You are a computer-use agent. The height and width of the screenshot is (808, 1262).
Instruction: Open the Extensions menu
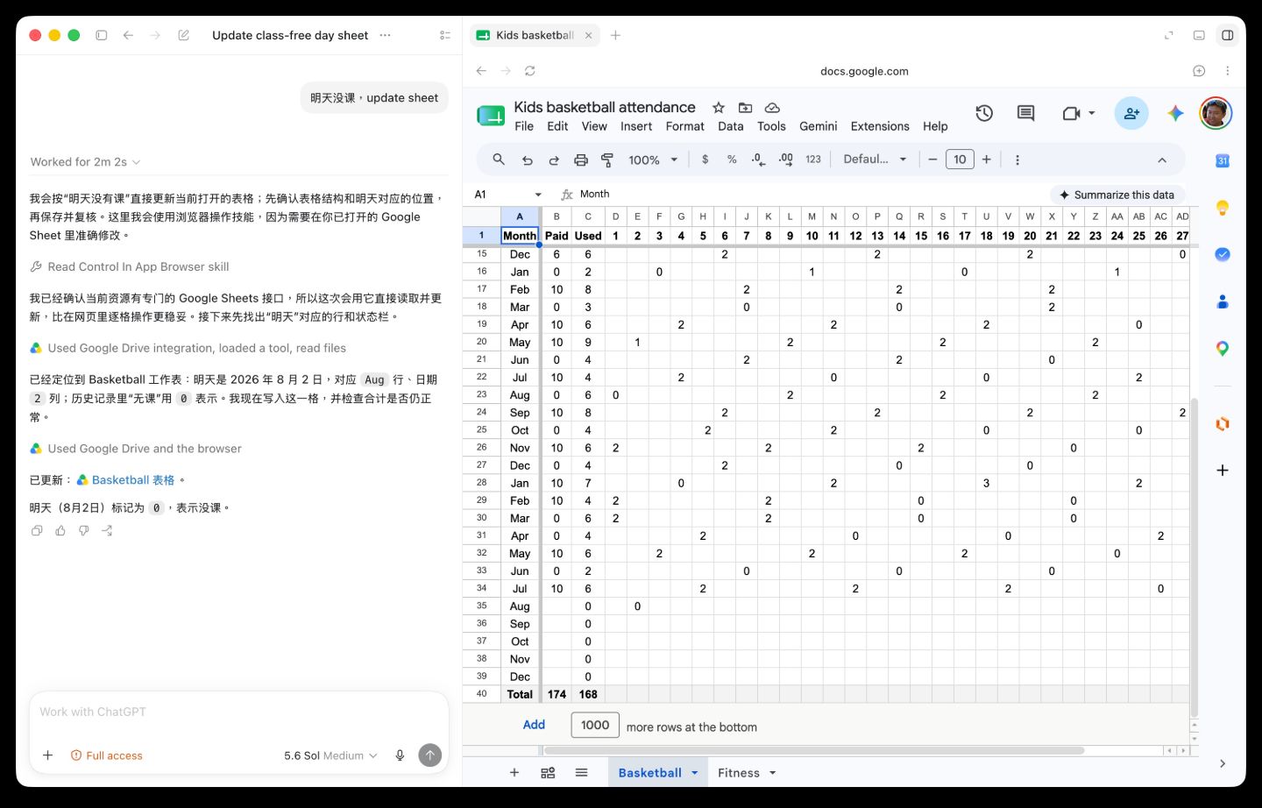coord(880,126)
